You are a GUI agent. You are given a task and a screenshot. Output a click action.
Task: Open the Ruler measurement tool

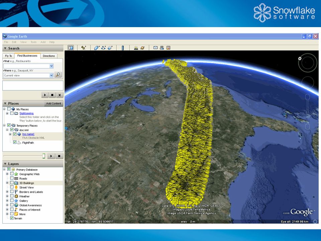coord(123,48)
